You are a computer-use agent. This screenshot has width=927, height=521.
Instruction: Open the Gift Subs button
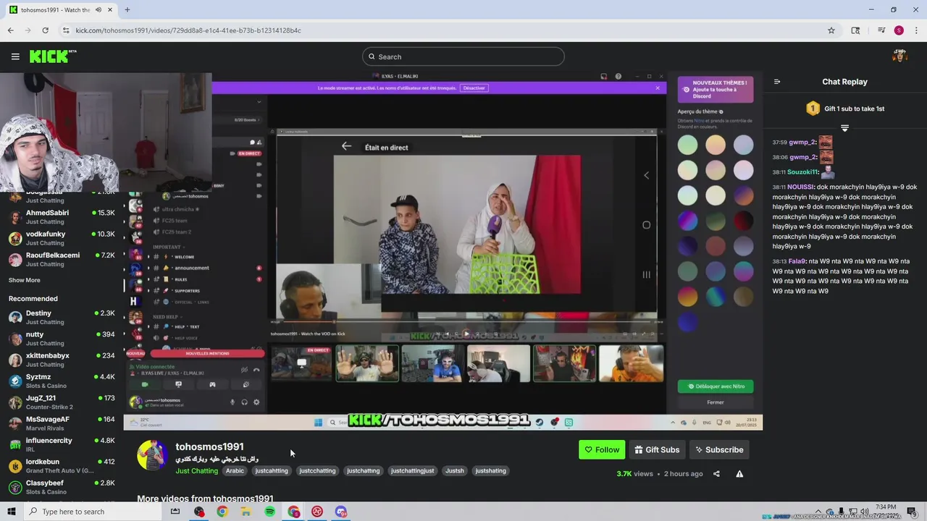(x=657, y=449)
